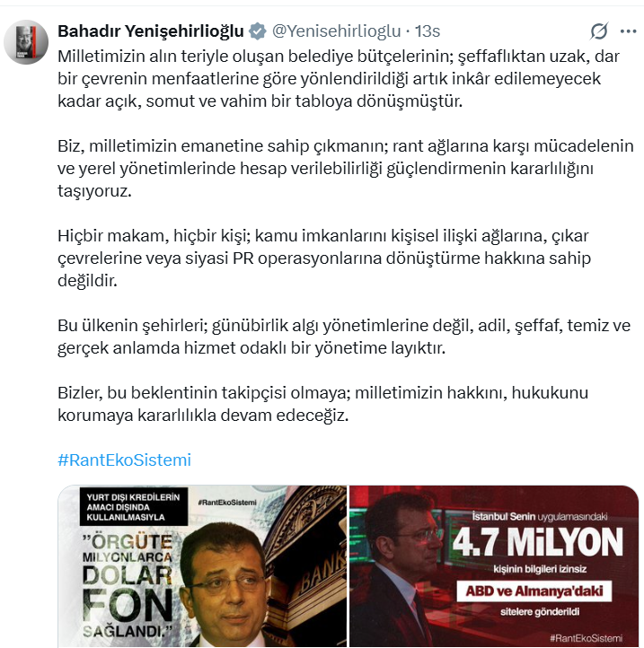Image resolution: width=644 pixels, height=648 pixels.
Task: Click the paragraph starting 'Hiçbir makam, hiçbir kişi'
Action: pos(324,258)
